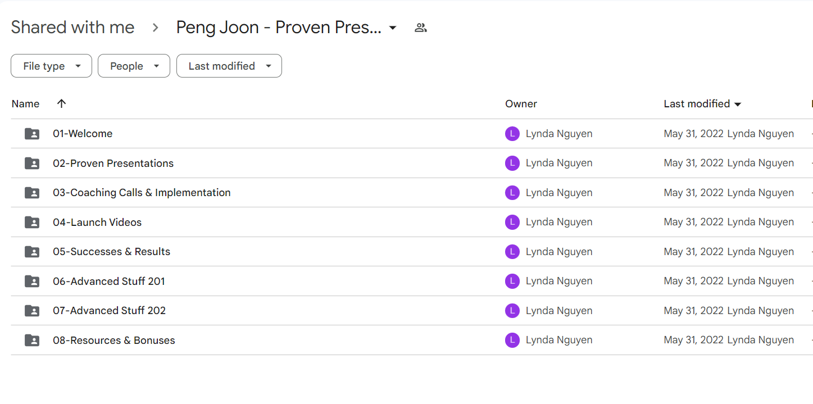
Task: Click modified date in 03-Coaching Calls row
Action: click(693, 193)
